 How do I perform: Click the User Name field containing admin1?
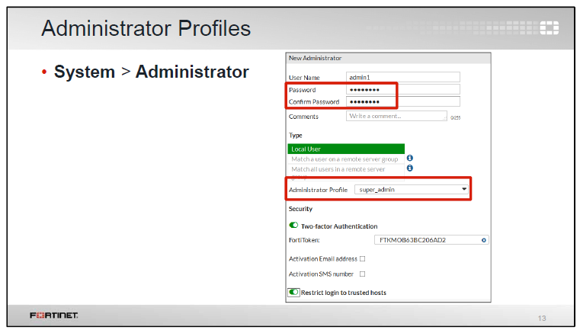pyautogui.click(x=402, y=77)
